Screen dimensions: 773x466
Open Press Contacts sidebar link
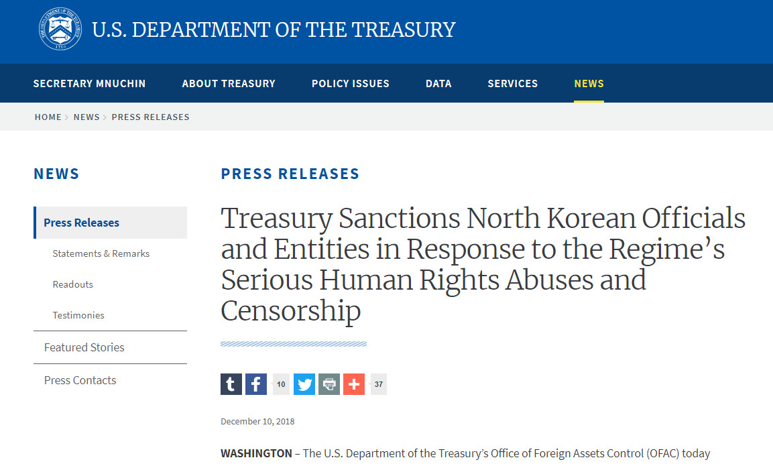pyautogui.click(x=80, y=380)
